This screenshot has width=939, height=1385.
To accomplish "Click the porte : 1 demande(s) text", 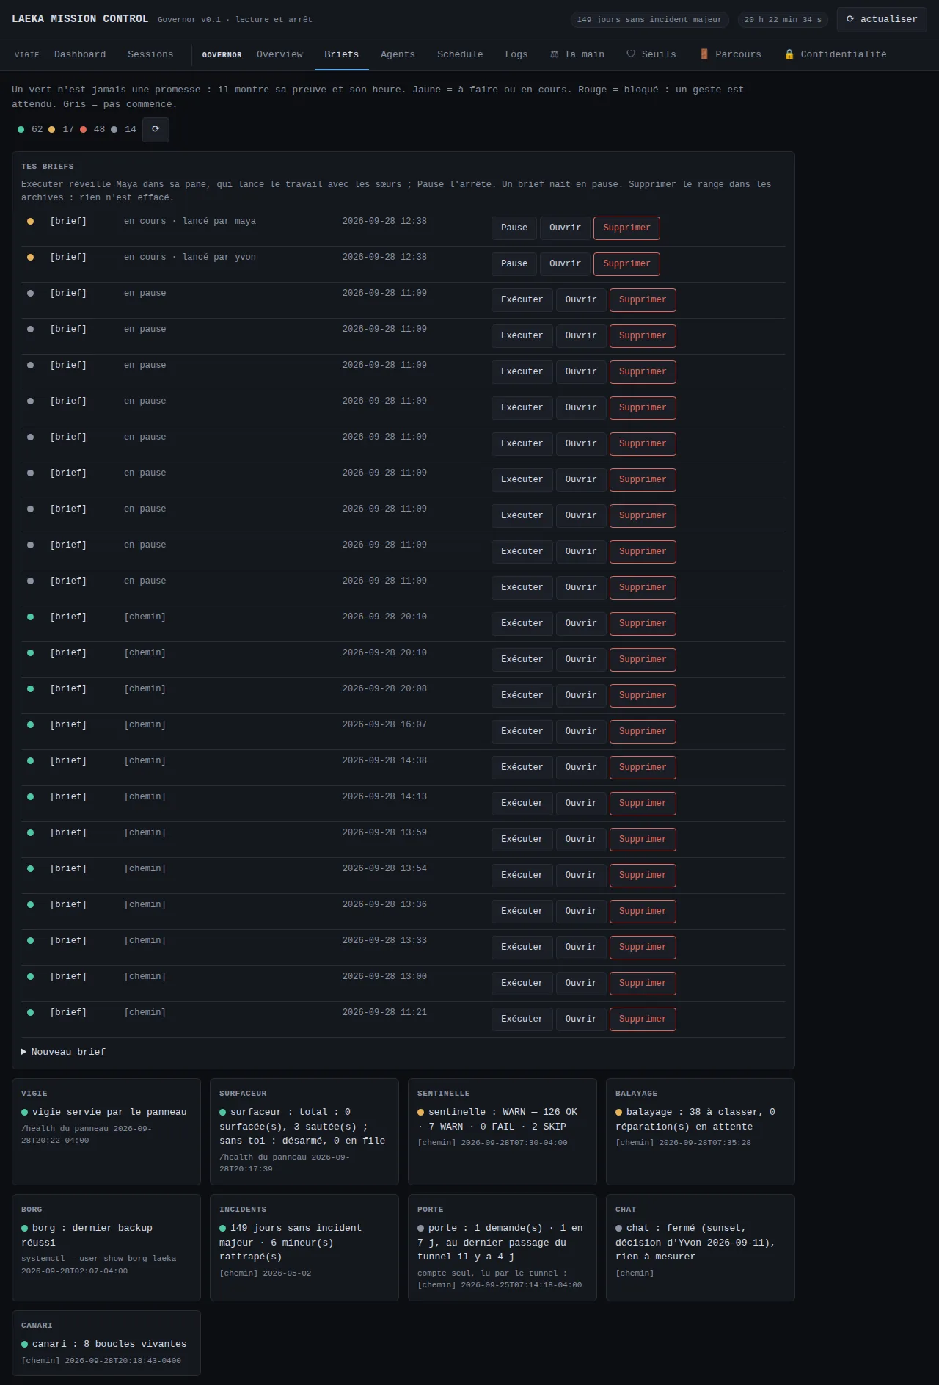I will tap(500, 1243).
